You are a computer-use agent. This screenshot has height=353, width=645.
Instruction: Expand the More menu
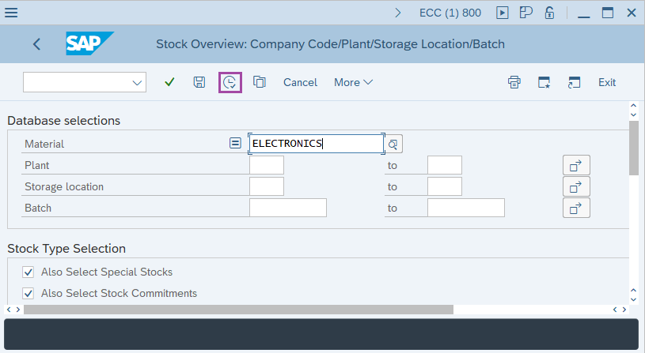[353, 82]
